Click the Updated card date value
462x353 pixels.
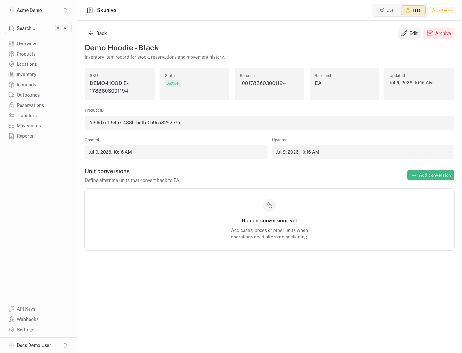(x=411, y=83)
